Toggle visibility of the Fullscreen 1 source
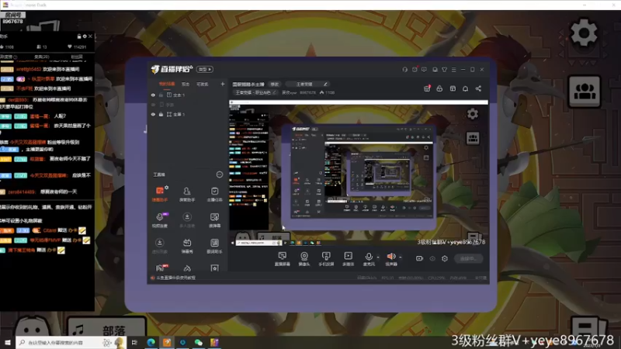The image size is (621, 349). [153, 114]
